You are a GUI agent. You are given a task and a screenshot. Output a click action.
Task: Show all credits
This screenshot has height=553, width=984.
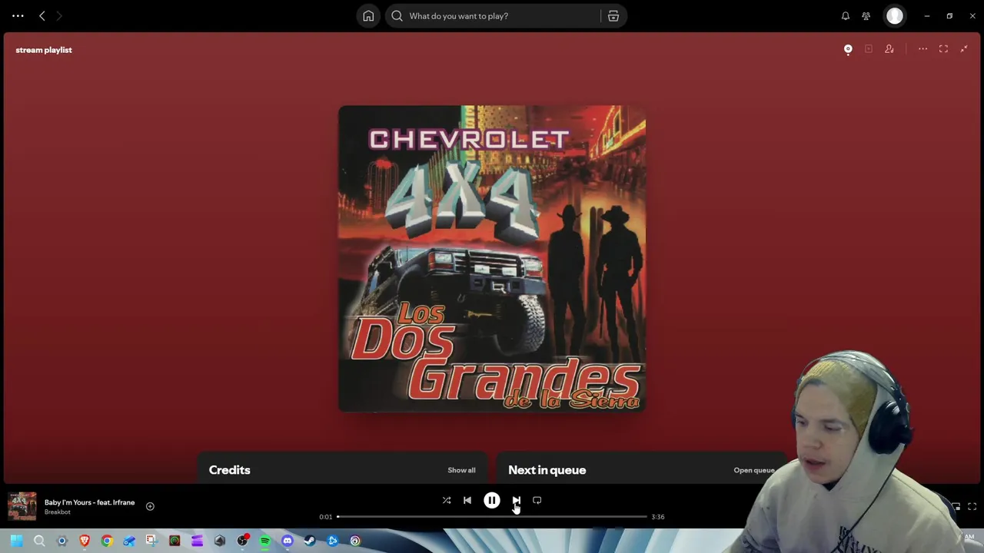click(x=461, y=470)
